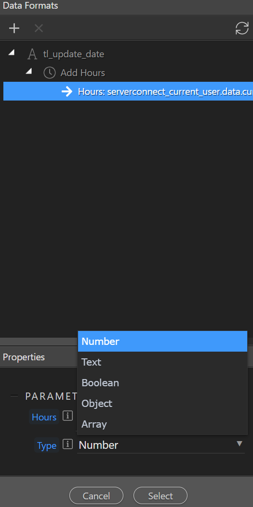
Task: Collapse the tl_update_date tree node
Action: click(12, 52)
